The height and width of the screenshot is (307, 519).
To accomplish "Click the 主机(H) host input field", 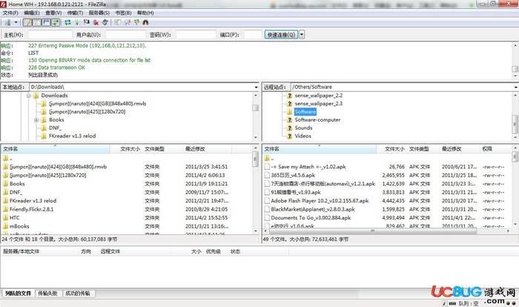I will pyautogui.click(x=50, y=35).
